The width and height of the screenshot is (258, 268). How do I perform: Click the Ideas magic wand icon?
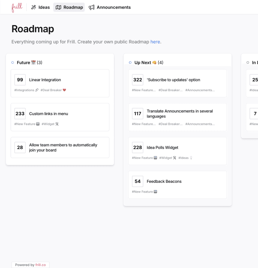(33, 8)
